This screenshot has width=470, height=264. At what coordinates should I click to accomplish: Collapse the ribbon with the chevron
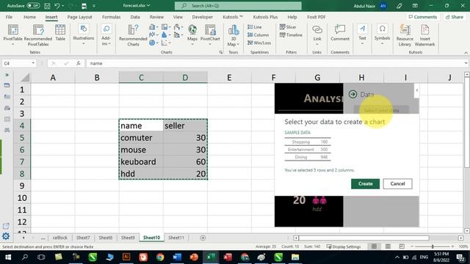[466, 53]
